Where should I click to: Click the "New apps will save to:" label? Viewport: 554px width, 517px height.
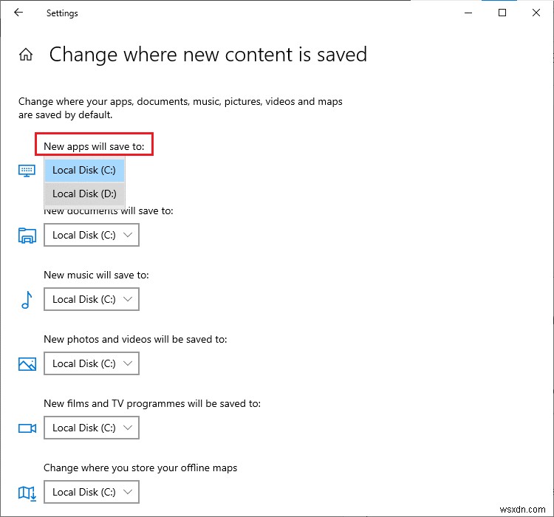94,146
